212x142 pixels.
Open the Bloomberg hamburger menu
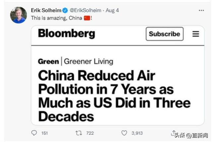196,34
